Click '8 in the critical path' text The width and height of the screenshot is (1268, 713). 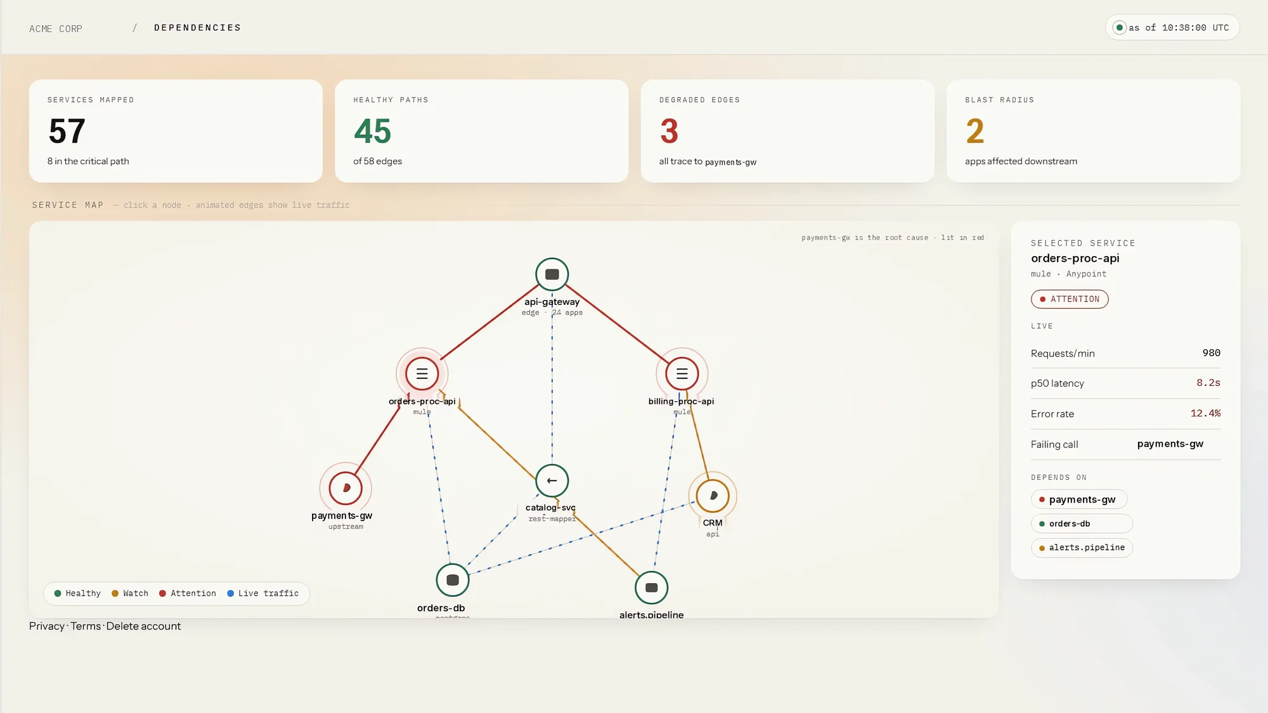point(88,162)
